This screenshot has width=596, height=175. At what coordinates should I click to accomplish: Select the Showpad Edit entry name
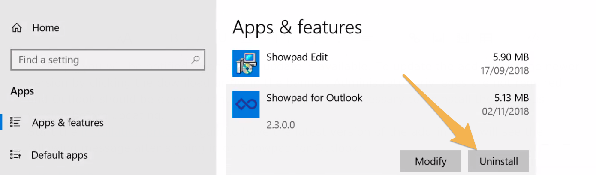pyautogui.click(x=297, y=57)
